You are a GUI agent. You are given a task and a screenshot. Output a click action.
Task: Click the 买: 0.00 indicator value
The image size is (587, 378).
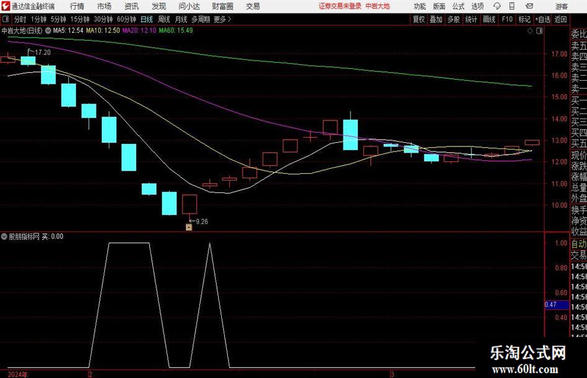tap(52, 236)
